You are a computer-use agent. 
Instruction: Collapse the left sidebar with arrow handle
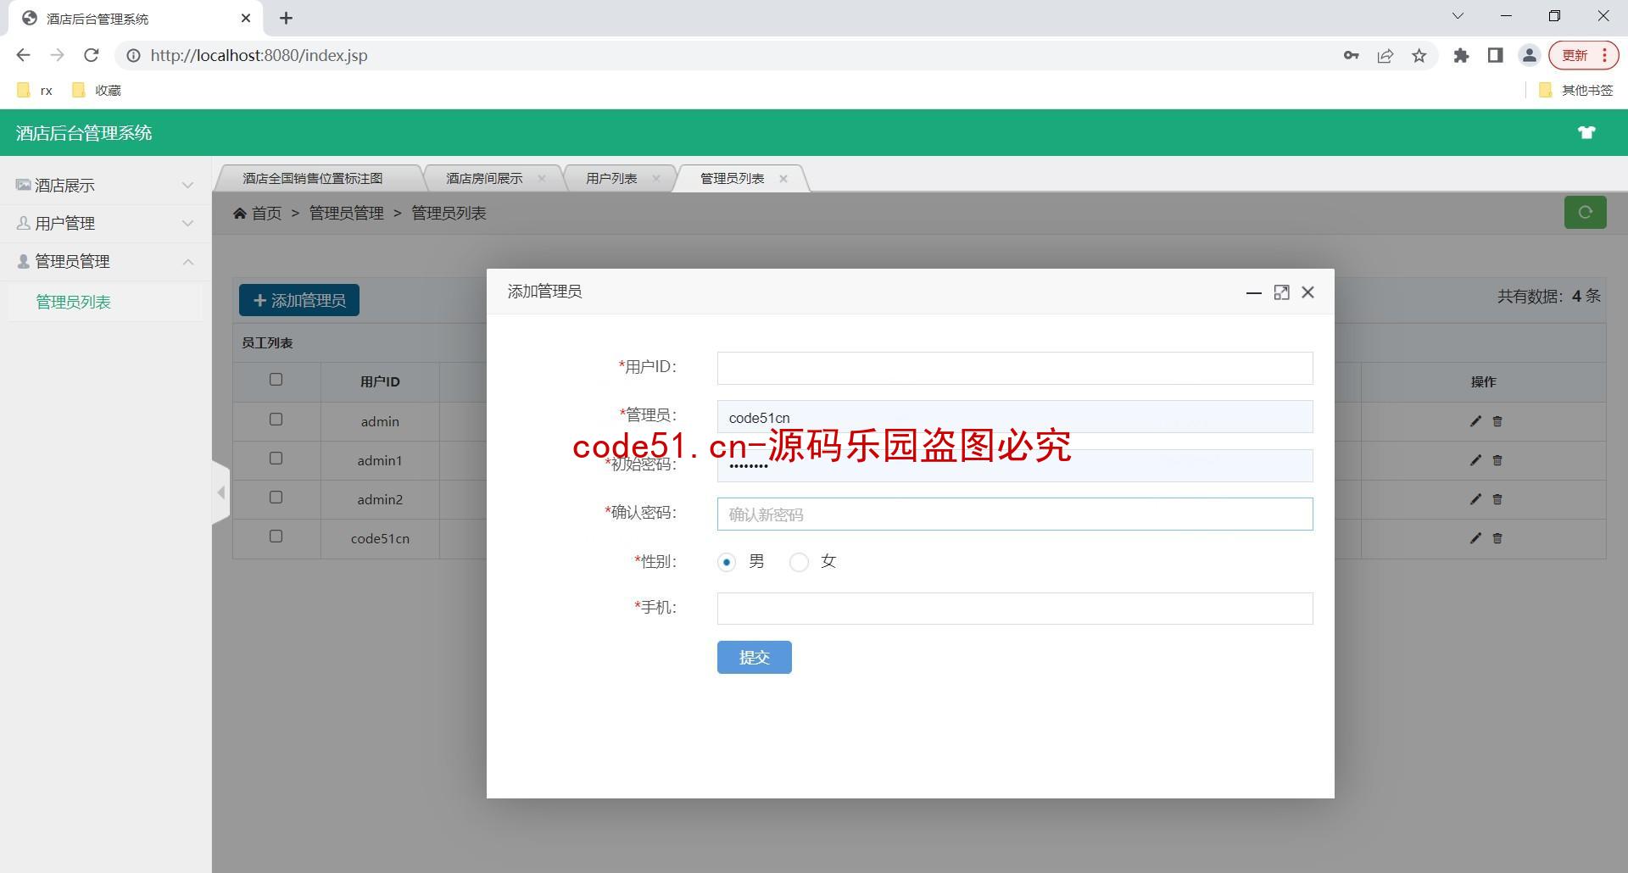220,492
